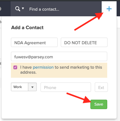Screen dimensions: 120x121
Task: Expand the arrow on the Work dropdown
Action: 32,87
